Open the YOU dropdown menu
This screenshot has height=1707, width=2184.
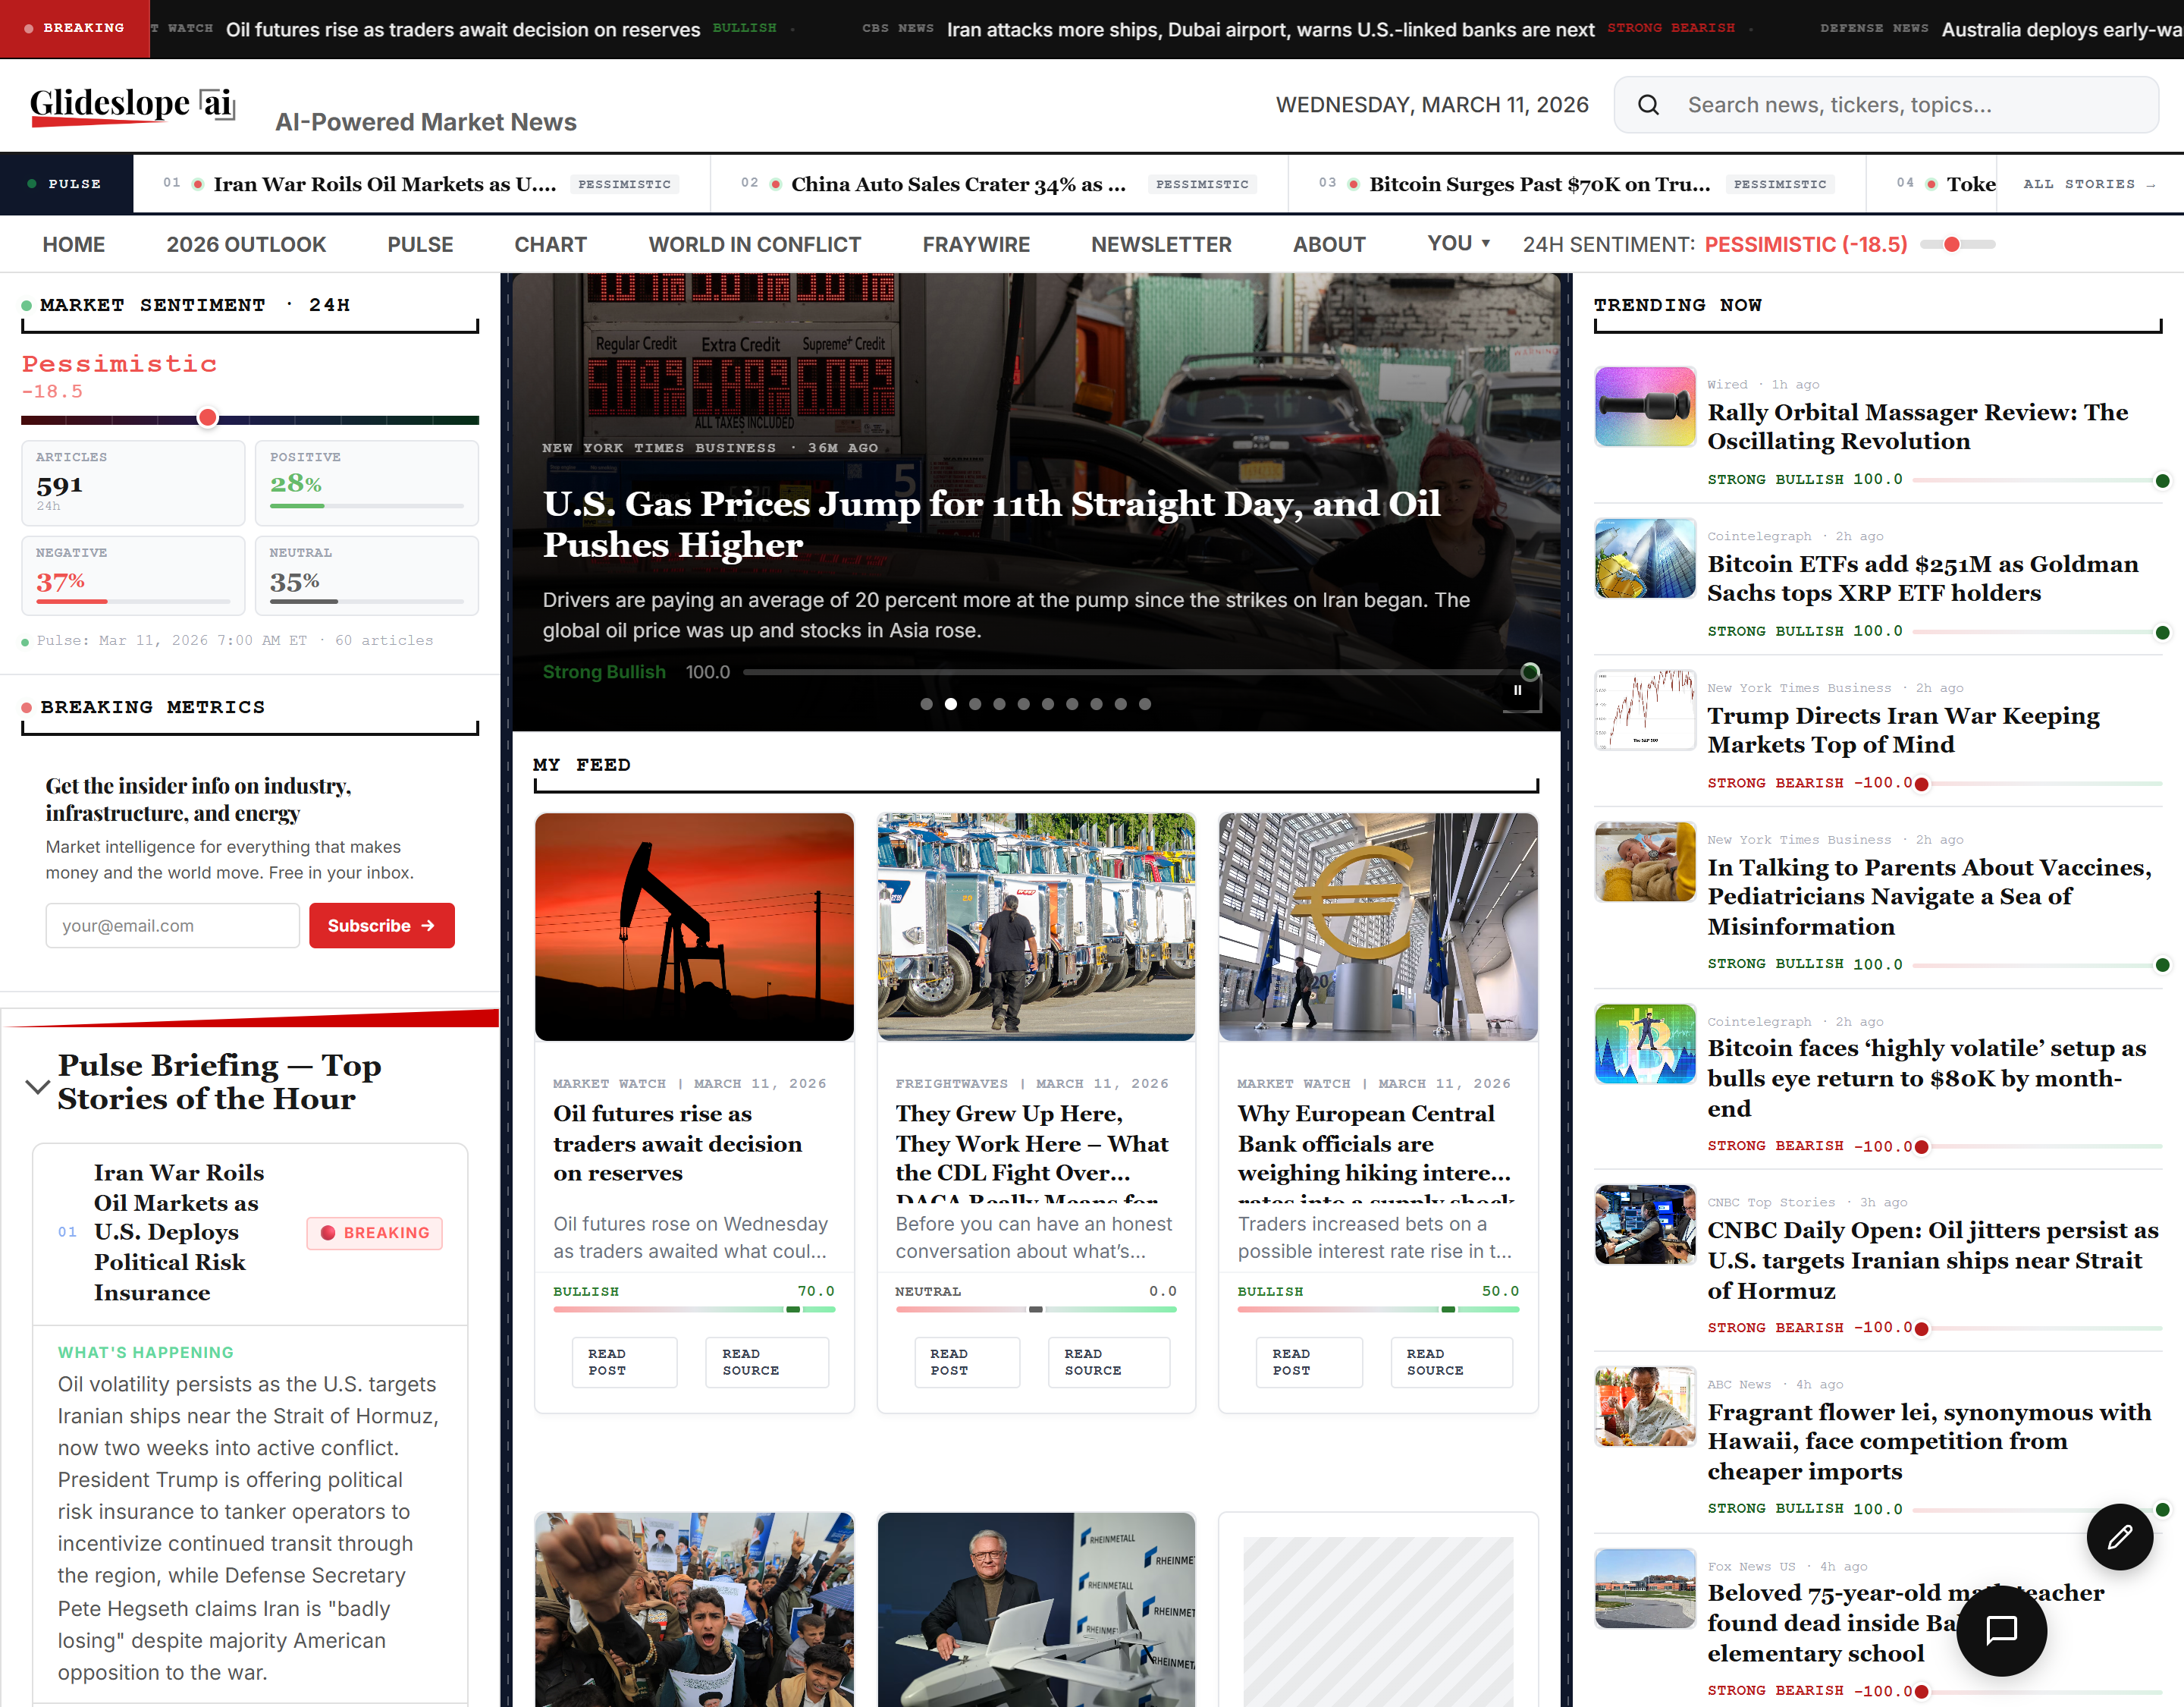1458,243
